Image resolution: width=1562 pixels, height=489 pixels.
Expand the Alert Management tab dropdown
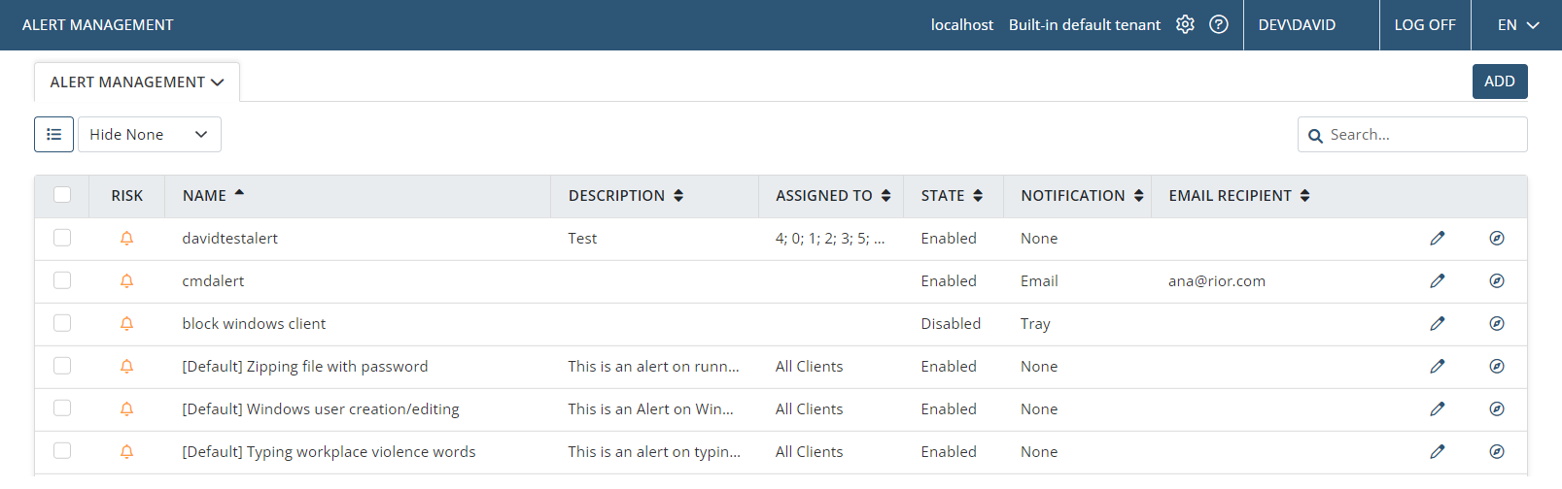point(137,82)
